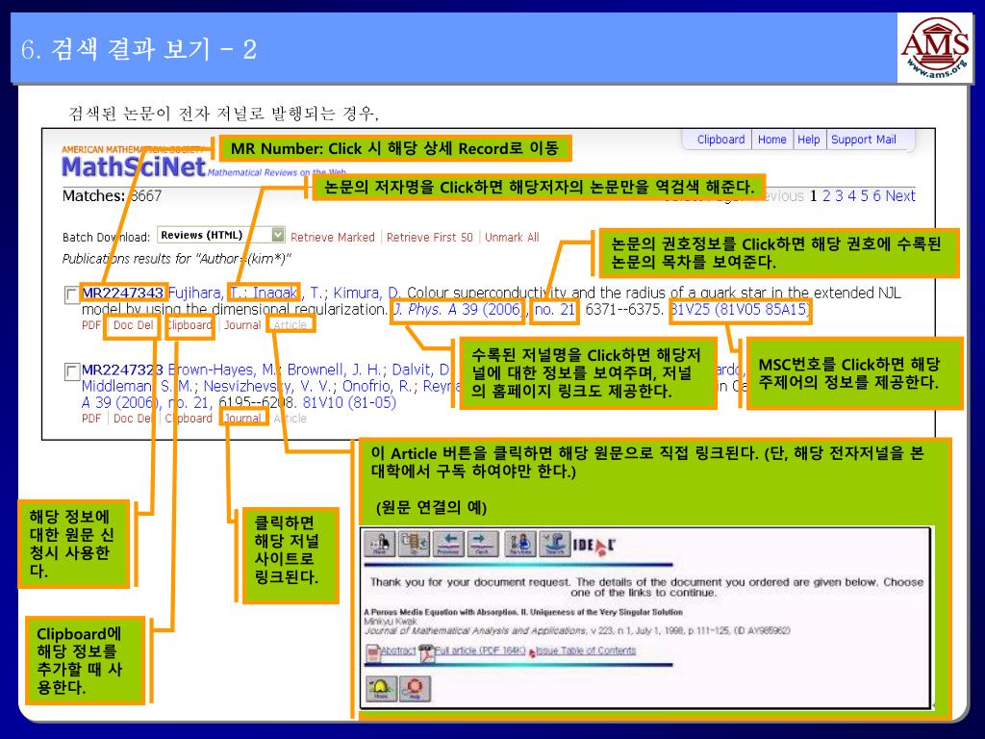
Task: Click Article under record MR2247343
Action: 290,325
